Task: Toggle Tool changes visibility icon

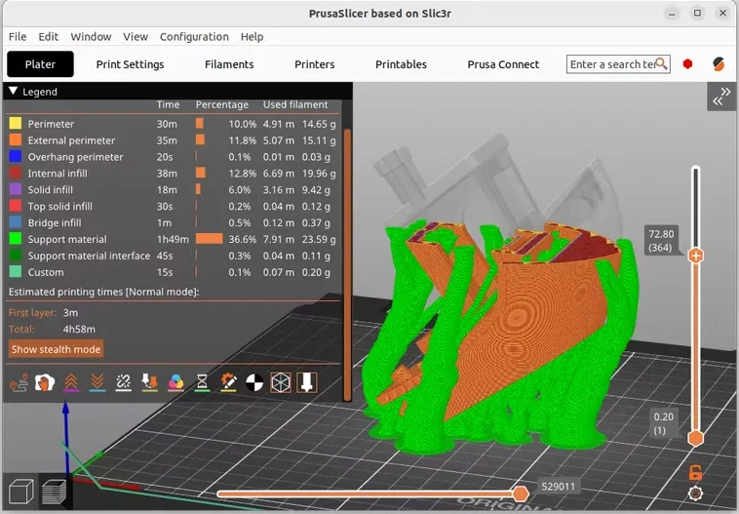Action: click(150, 382)
